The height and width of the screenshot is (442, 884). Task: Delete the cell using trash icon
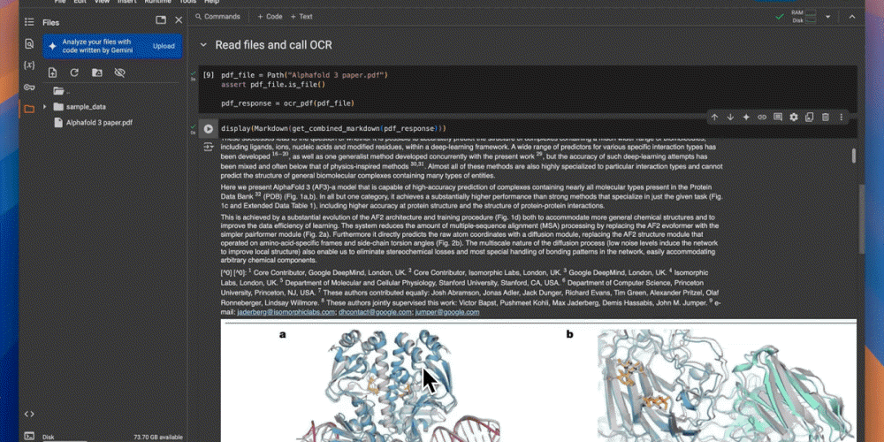(826, 118)
